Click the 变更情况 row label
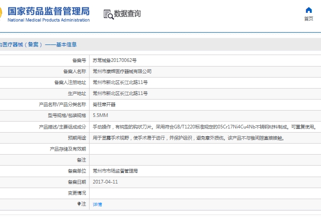 click(77, 193)
